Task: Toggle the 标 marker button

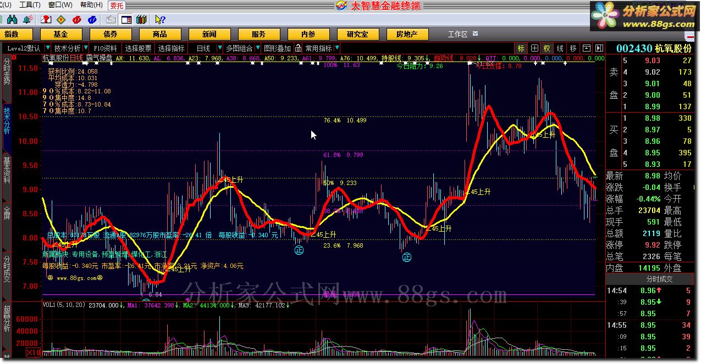Action: click(521, 48)
